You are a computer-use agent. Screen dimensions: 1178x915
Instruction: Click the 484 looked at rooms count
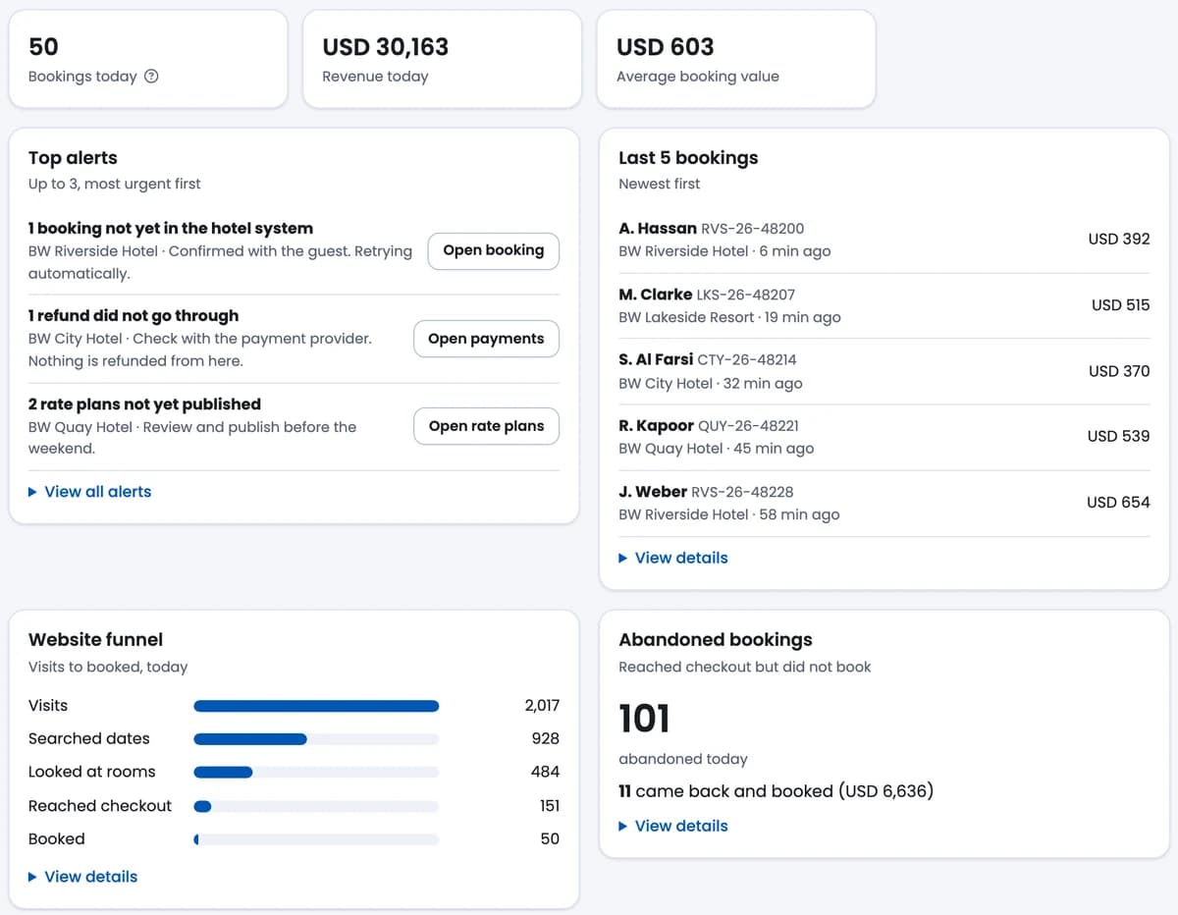(x=546, y=772)
